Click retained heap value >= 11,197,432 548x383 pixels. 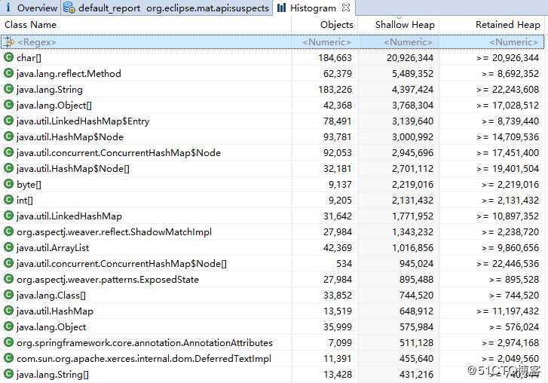507,311
